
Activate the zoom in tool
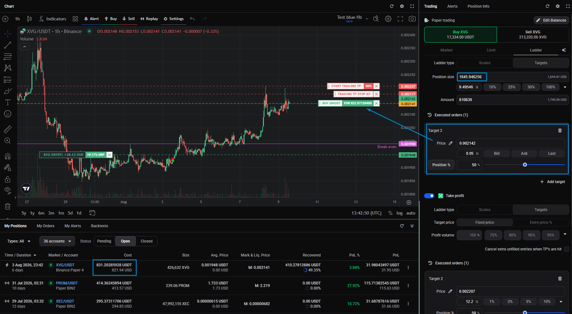[x=8, y=140]
